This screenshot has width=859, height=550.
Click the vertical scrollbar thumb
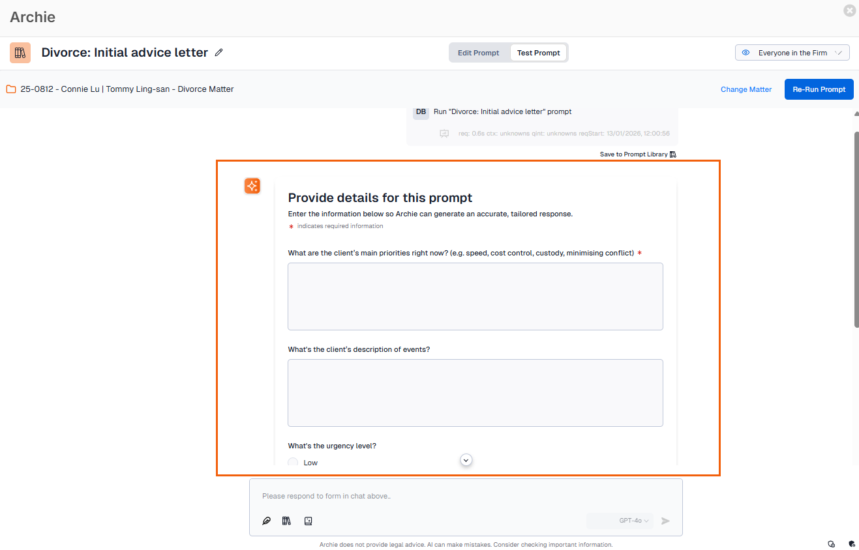(x=856, y=228)
